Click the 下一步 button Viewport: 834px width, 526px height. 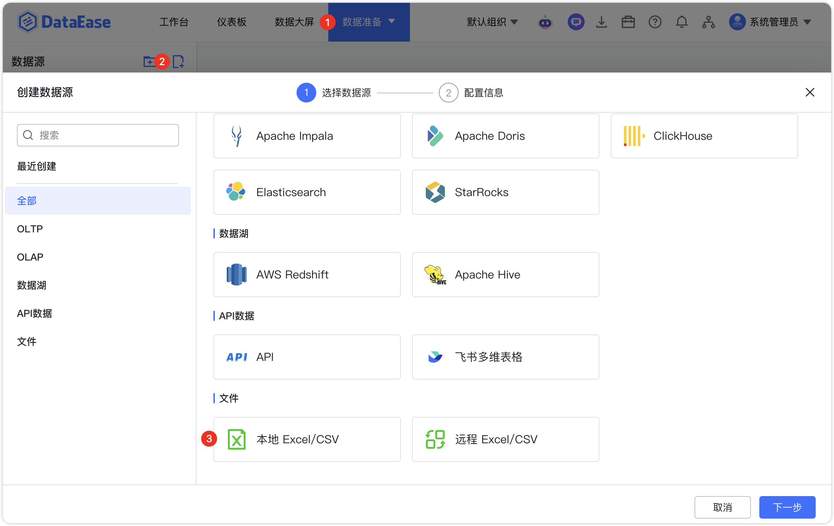pos(787,507)
